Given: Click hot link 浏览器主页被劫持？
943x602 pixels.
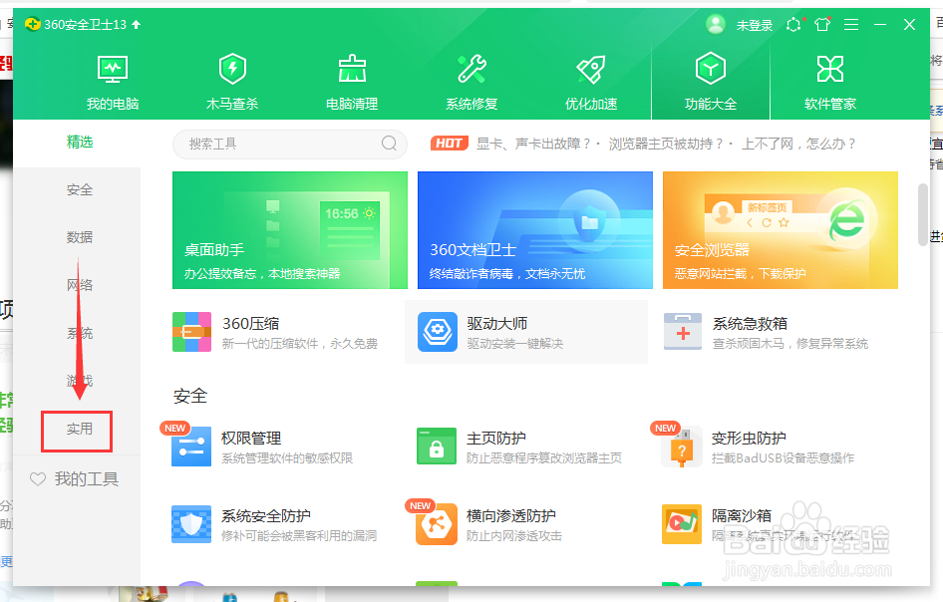Looking at the screenshot, I should tap(666, 144).
